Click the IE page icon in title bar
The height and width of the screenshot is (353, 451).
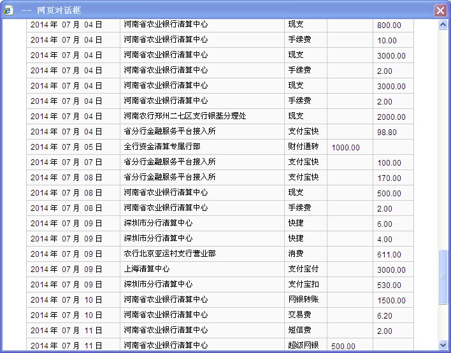point(8,10)
